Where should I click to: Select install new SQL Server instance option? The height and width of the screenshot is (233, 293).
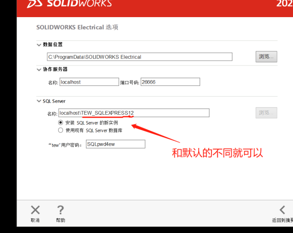[61, 123]
